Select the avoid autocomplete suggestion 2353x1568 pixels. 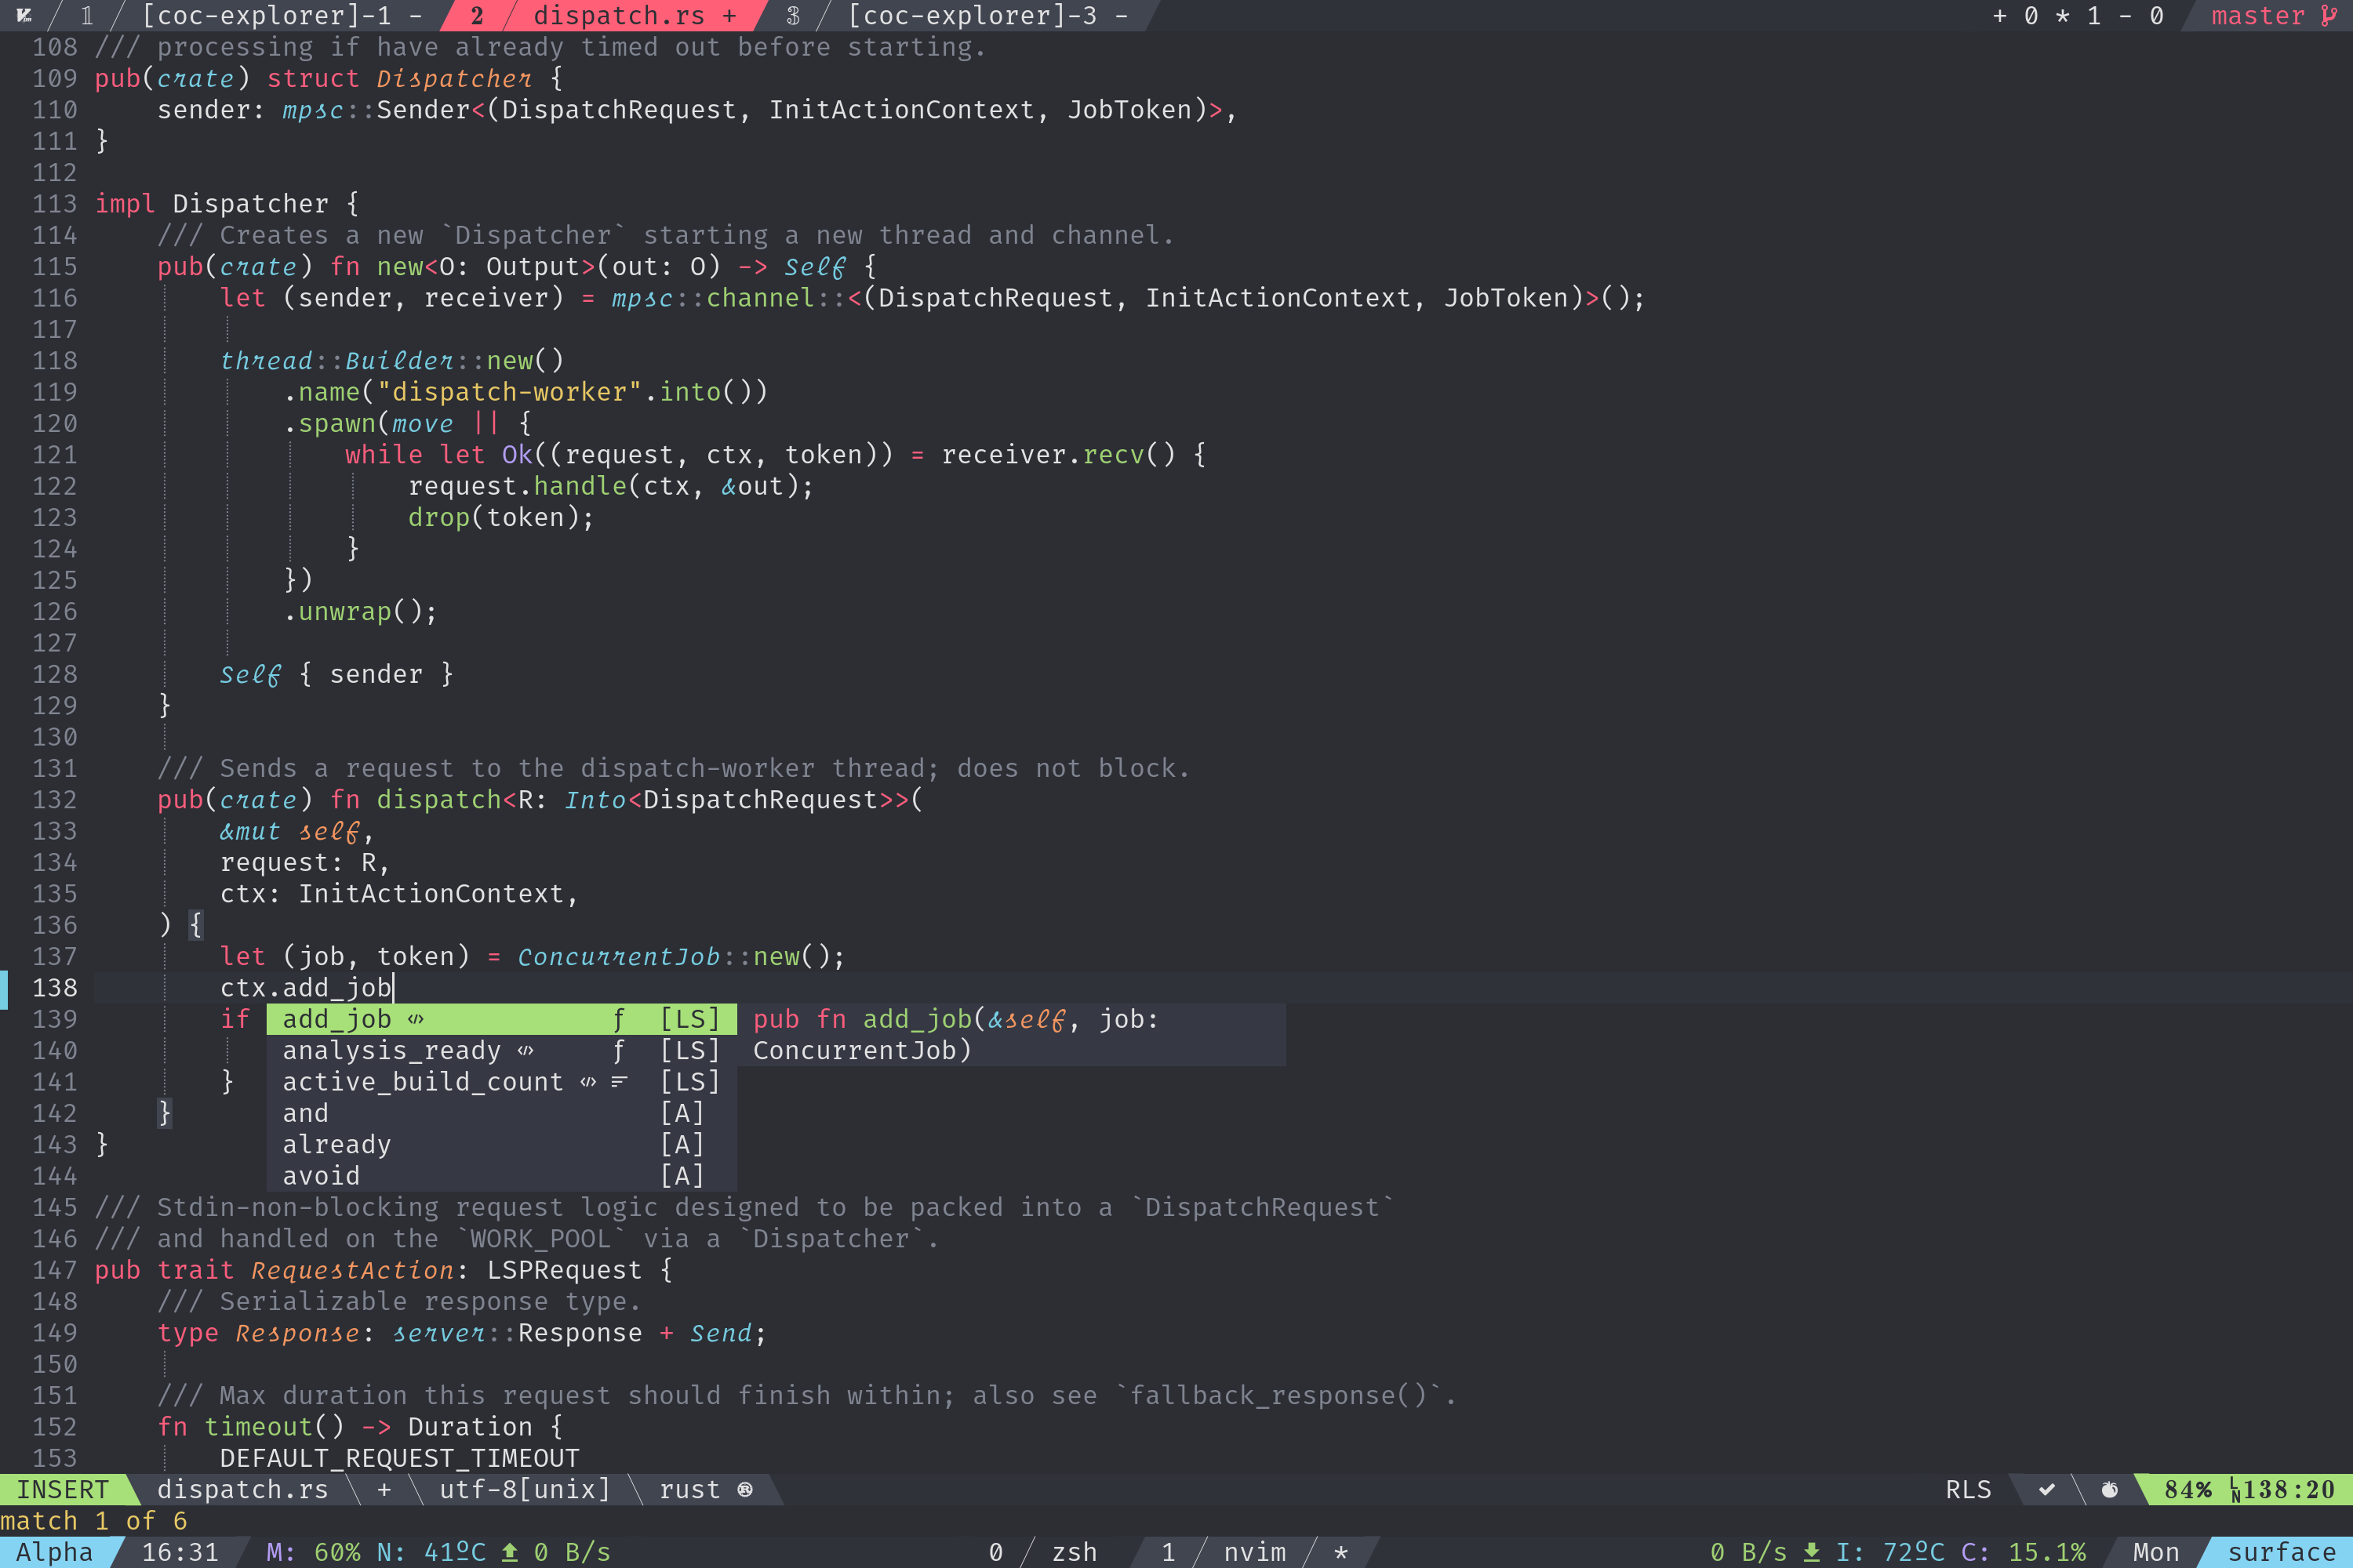click(x=322, y=1173)
